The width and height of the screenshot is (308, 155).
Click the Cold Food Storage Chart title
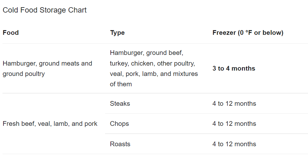(x=45, y=10)
